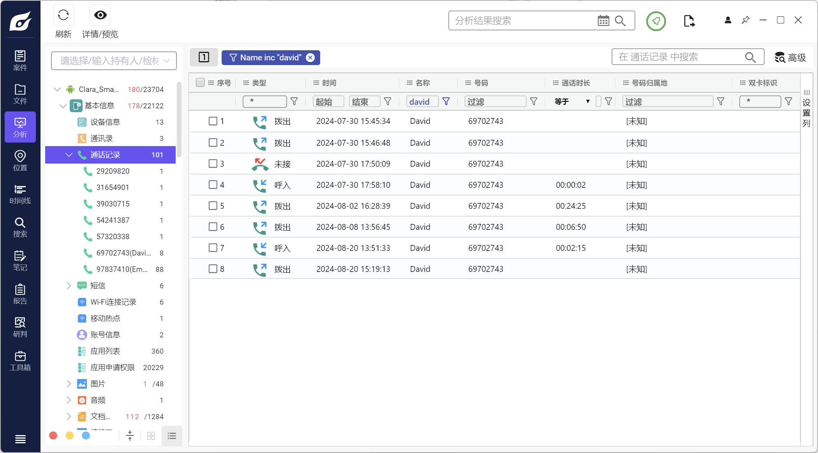This screenshot has height=453, width=818.
Task: Select the red tag color dot
Action: (53, 435)
